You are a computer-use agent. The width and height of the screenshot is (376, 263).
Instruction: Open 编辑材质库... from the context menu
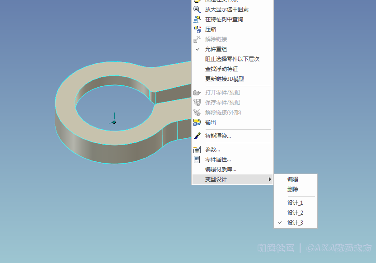coord(221,169)
